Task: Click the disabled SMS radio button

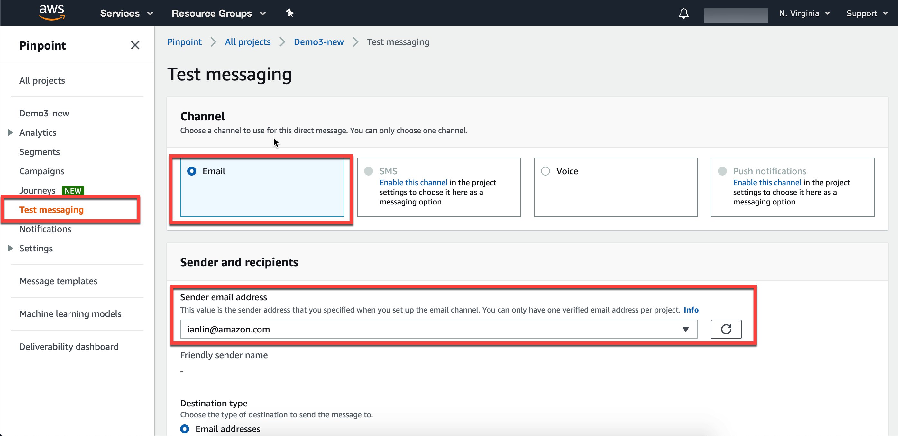Action: (369, 171)
